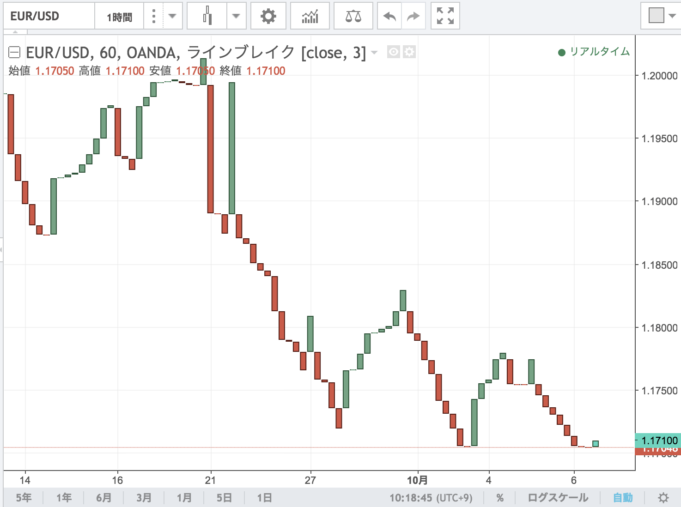This screenshot has width=681, height=507.
Task: Select the 6月 time range
Action: tap(104, 498)
